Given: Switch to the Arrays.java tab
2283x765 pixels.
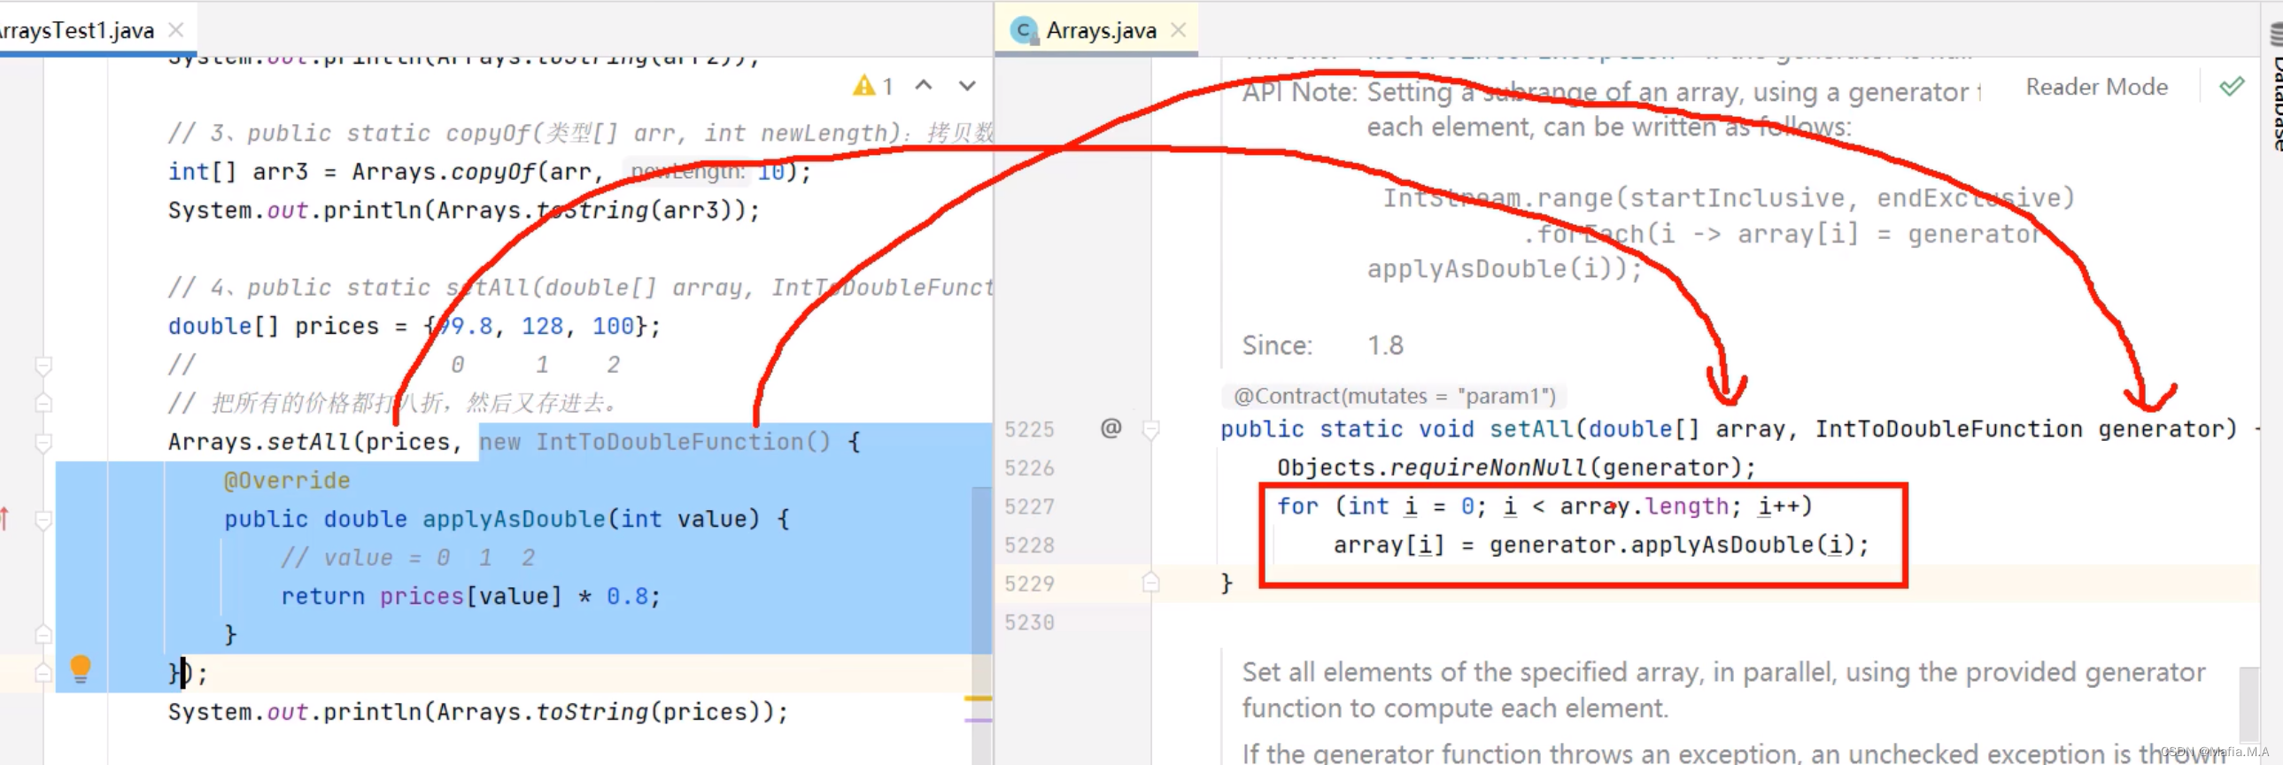Looking at the screenshot, I should (x=1100, y=30).
